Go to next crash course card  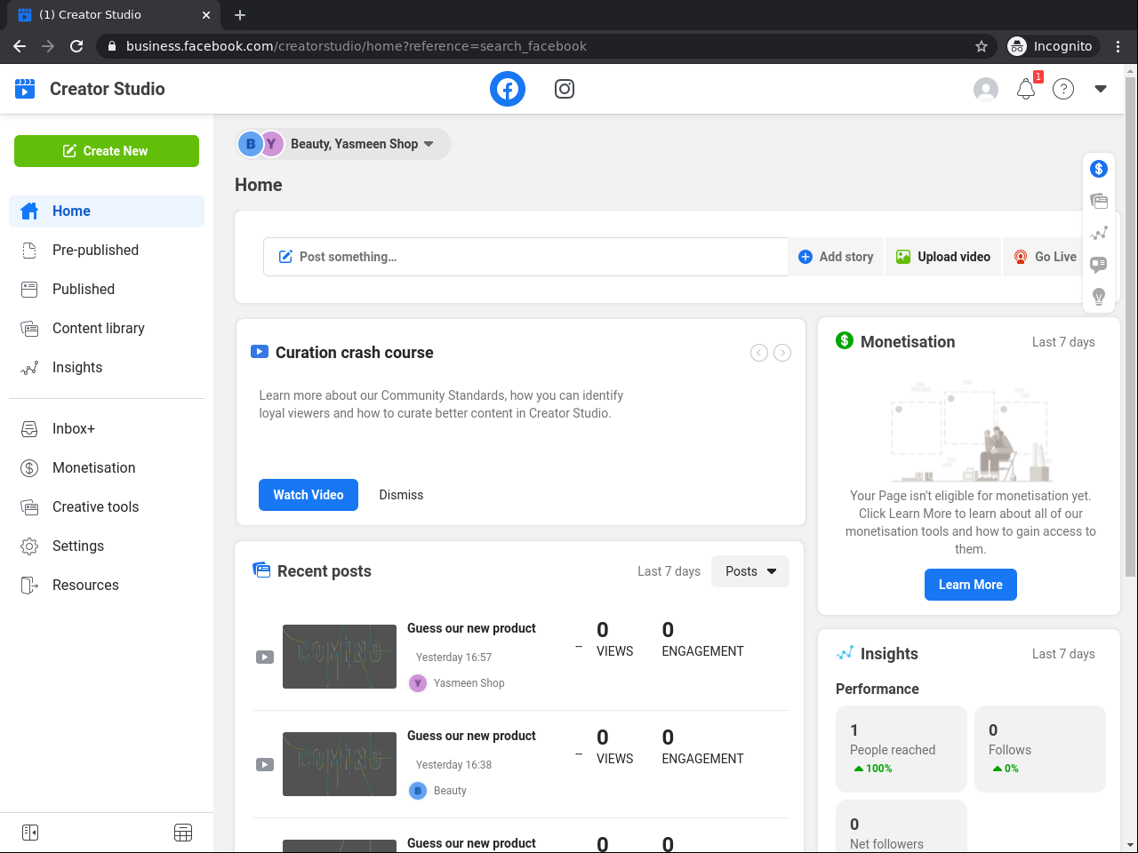[x=782, y=353]
